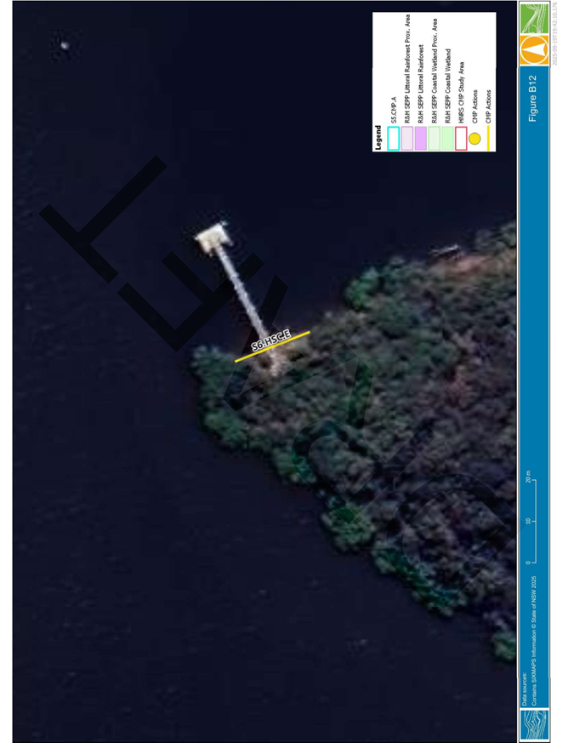Click the S6.HSC.E map label
Image resolution: width=574 pixels, height=743 pixels.
point(270,342)
